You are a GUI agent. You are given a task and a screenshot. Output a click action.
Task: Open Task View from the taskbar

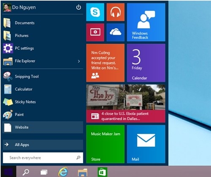(44, 172)
